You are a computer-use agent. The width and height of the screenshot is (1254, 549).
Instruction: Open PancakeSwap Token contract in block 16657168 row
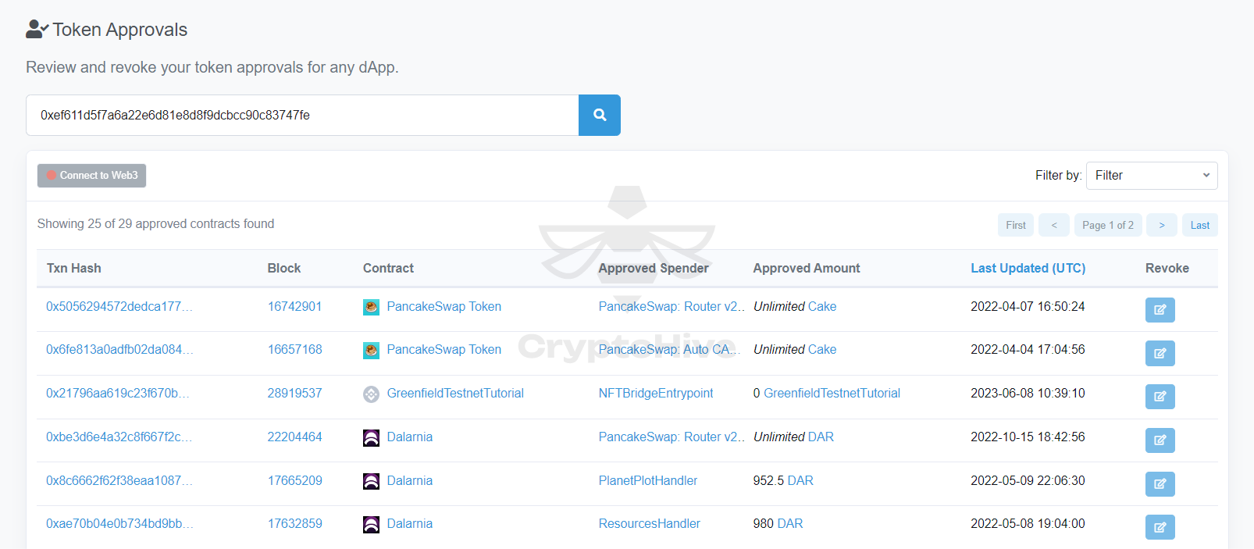coord(444,349)
